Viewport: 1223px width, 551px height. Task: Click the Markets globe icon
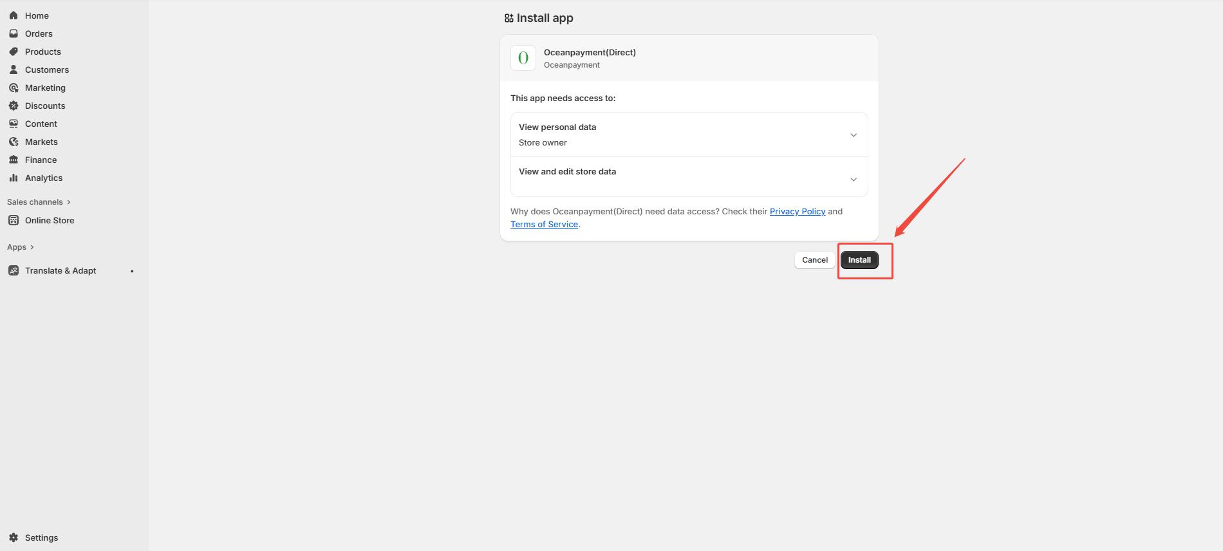[14, 142]
